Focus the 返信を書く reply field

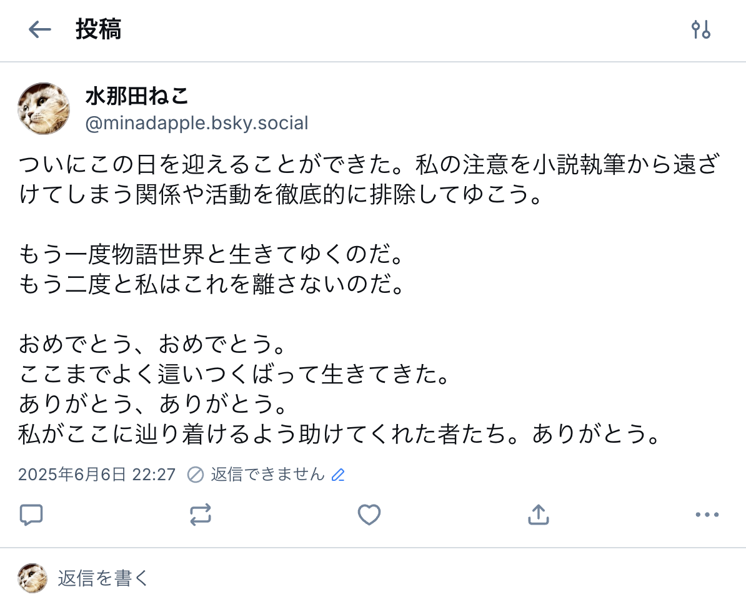[104, 578]
